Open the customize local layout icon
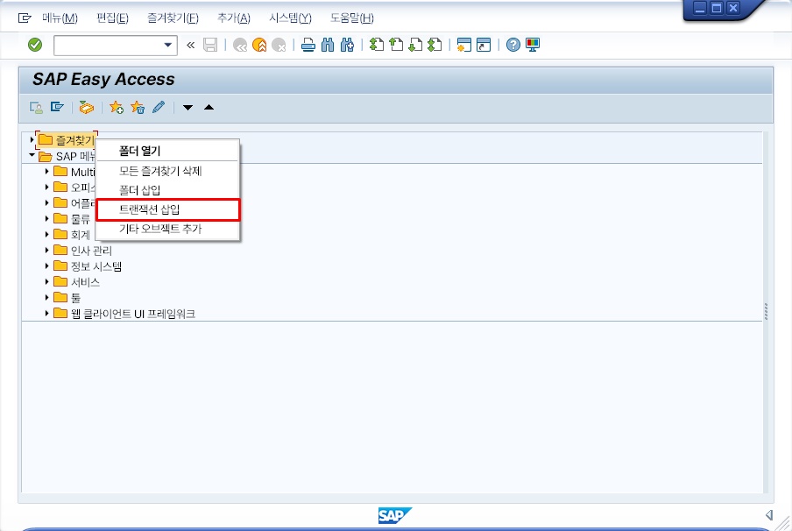 tap(533, 45)
